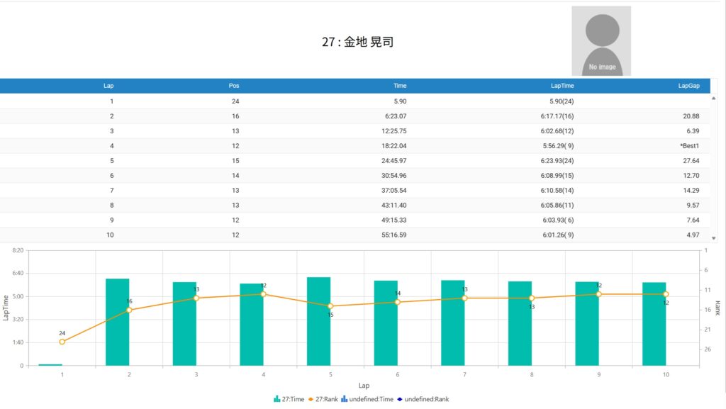
Task: Select the rank 24 data point on lap 1
Action: (x=62, y=342)
